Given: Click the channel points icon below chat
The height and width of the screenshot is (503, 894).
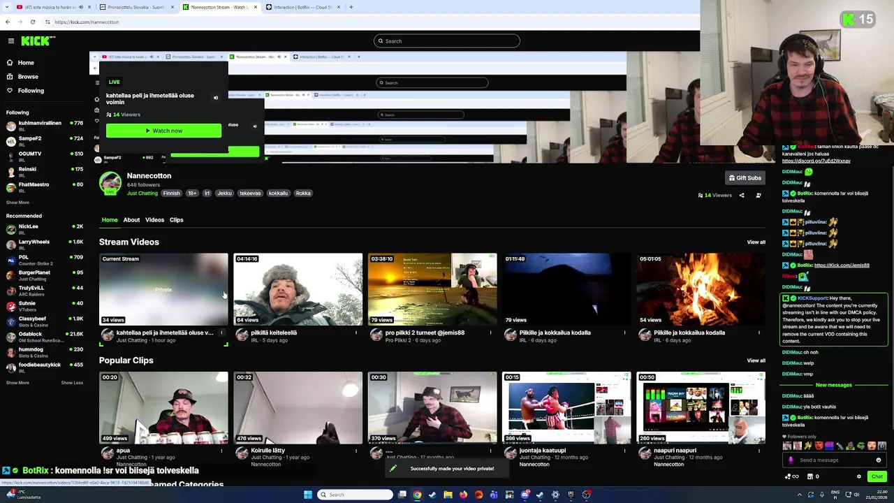Looking at the screenshot, I should pyautogui.click(x=791, y=476).
